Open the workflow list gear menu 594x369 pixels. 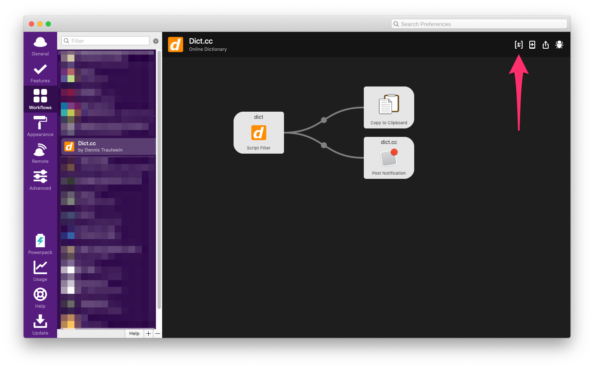tap(156, 41)
